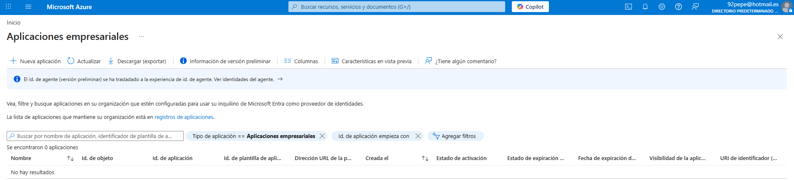Follow arrow to agent identities in banner
This screenshot has width=794, height=180.
pyautogui.click(x=280, y=79)
